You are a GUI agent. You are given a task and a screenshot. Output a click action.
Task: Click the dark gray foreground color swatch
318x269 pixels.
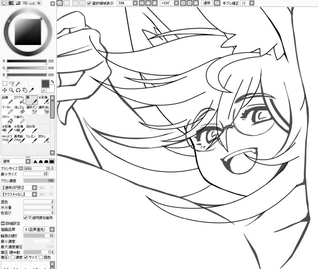(x=45, y=84)
